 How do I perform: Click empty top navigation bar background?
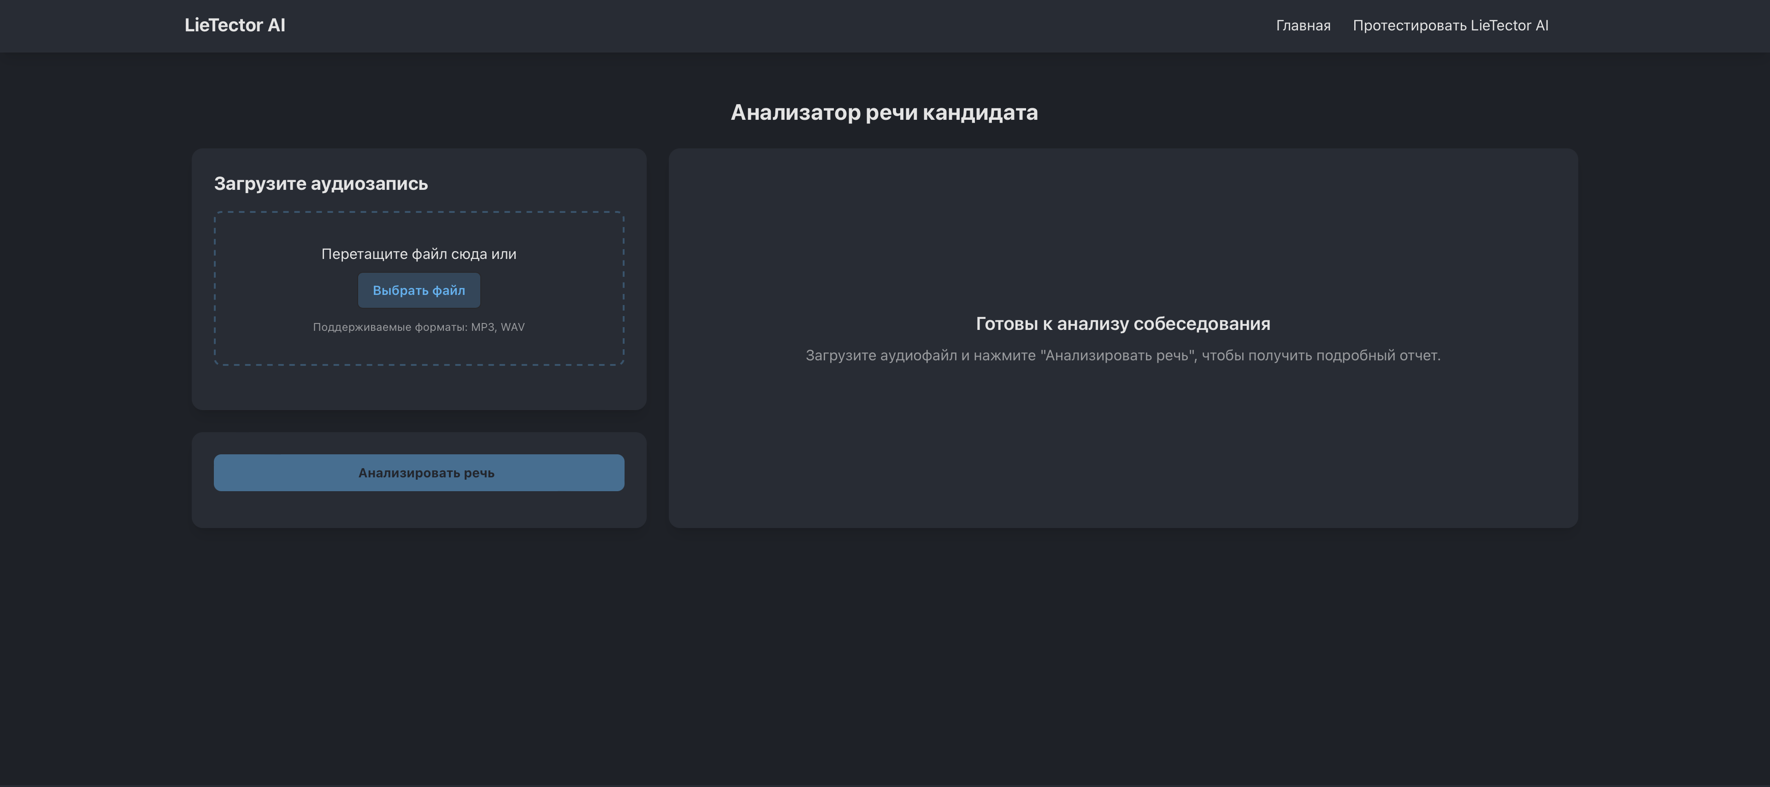pyautogui.click(x=756, y=25)
